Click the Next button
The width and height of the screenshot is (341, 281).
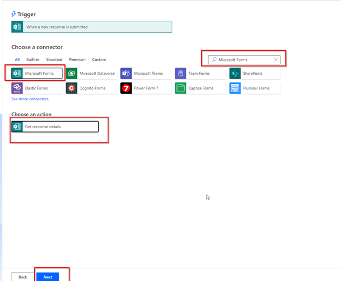point(48,277)
